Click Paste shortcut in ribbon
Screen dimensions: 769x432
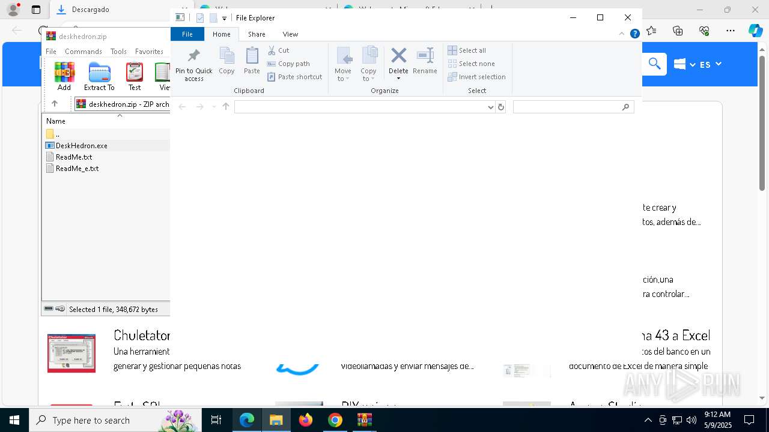pos(294,77)
